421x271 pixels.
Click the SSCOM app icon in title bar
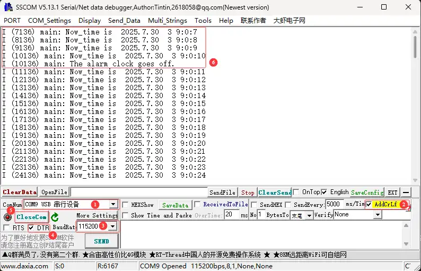click(x=7, y=7)
